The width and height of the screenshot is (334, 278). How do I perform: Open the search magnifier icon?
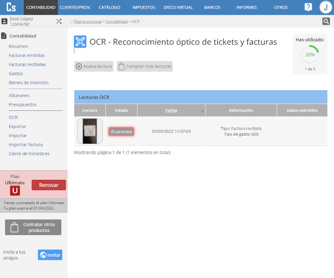click(x=326, y=21)
